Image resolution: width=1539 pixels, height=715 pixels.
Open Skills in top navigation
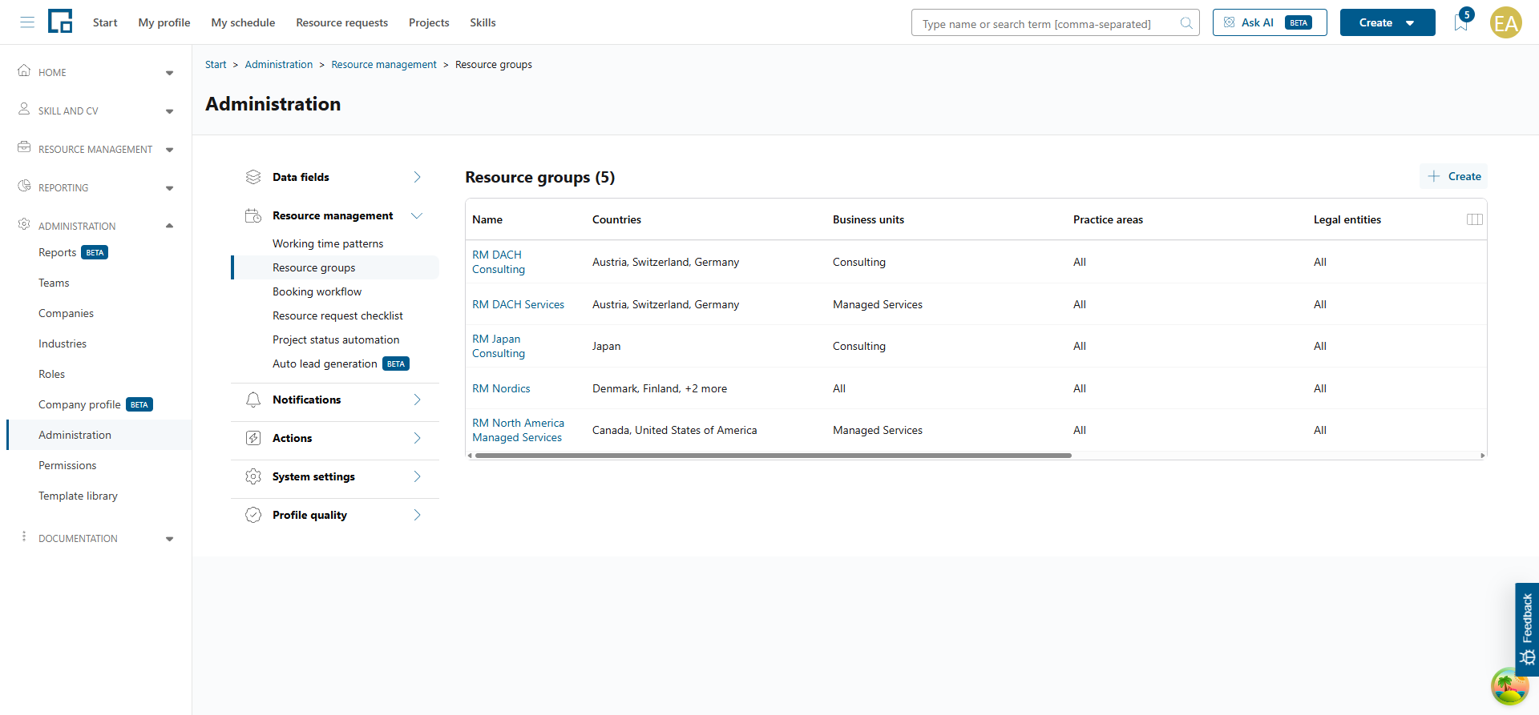click(483, 22)
